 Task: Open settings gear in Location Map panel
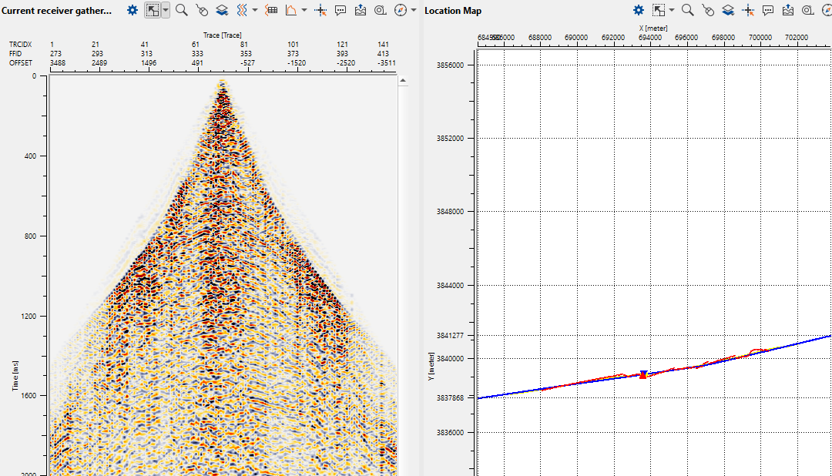pyautogui.click(x=639, y=10)
